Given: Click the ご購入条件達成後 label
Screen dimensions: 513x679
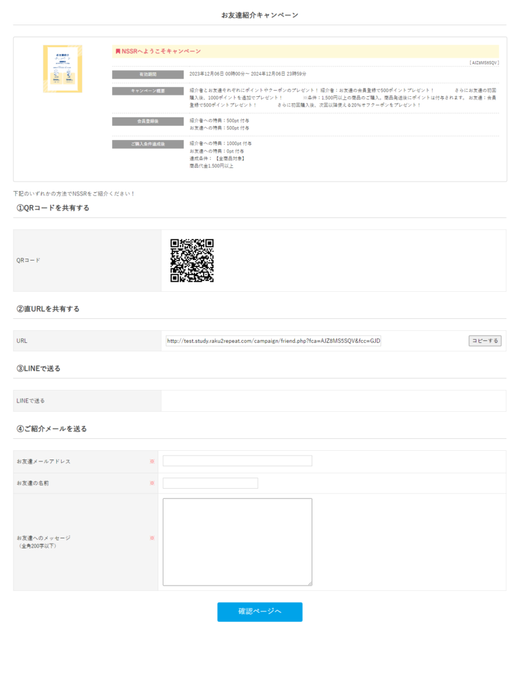Looking at the screenshot, I should pyautogui.click(x=148, y=144).
